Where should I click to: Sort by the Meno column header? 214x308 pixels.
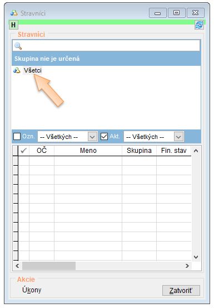click(88, 151)
